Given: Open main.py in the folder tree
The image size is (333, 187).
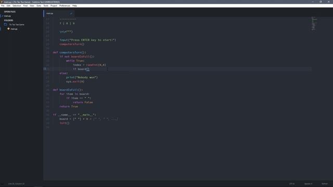Looking at the screenshot, I should tap(14, 29).
